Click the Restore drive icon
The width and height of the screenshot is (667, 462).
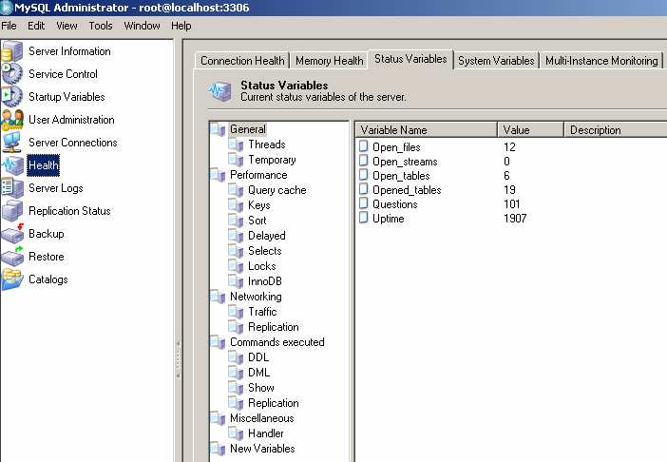[12, 257]
